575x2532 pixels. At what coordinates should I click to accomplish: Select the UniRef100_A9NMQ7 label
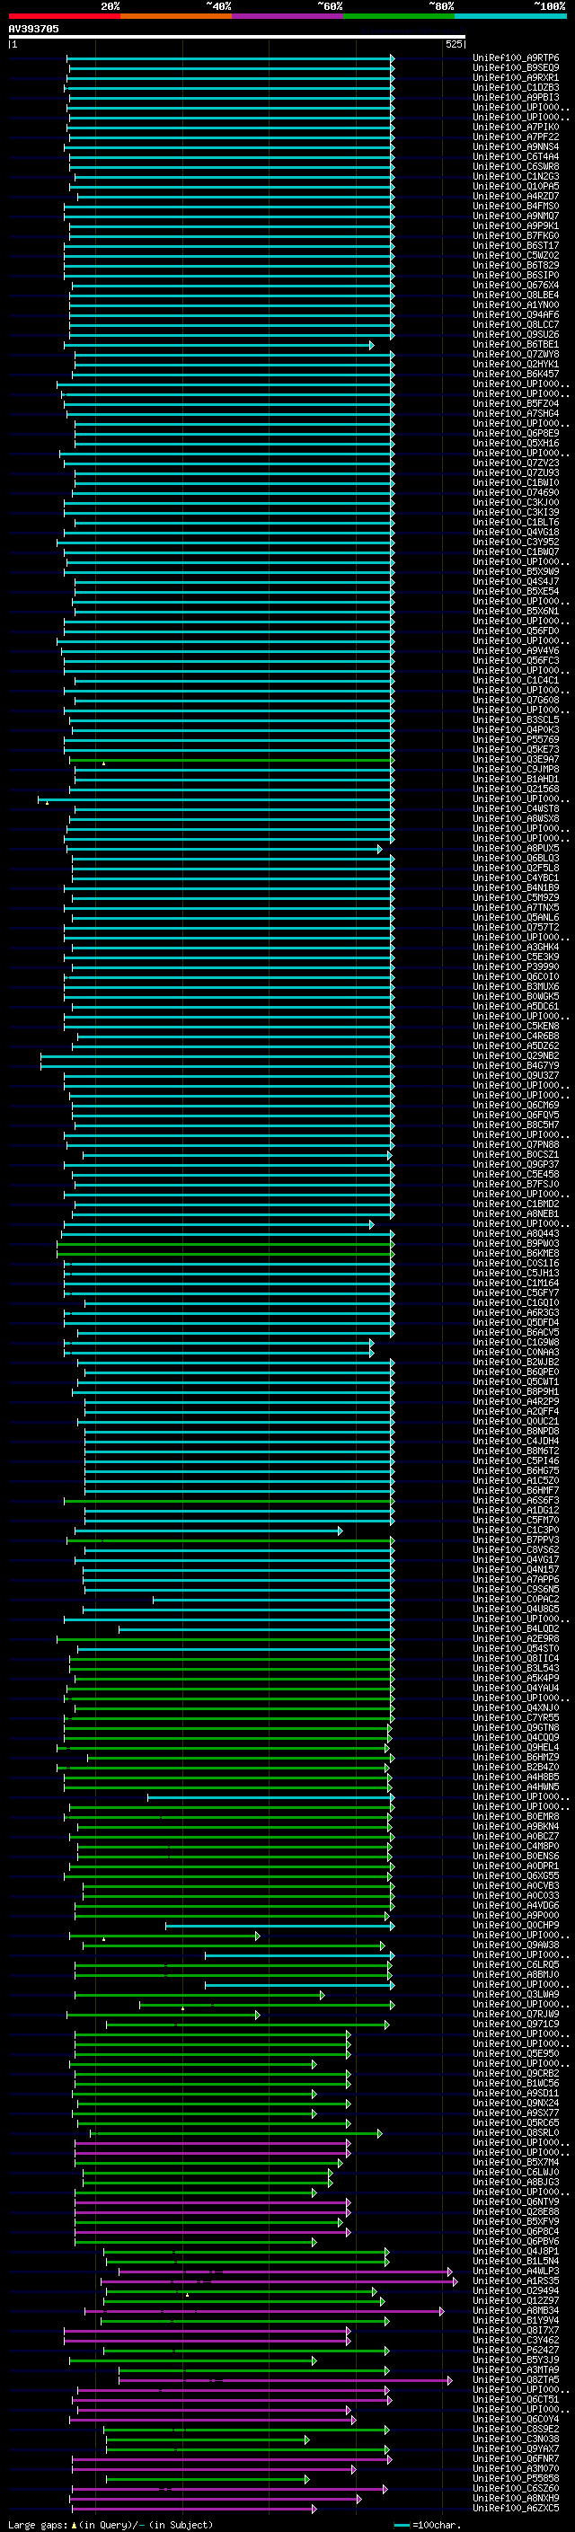pos(516,216)
